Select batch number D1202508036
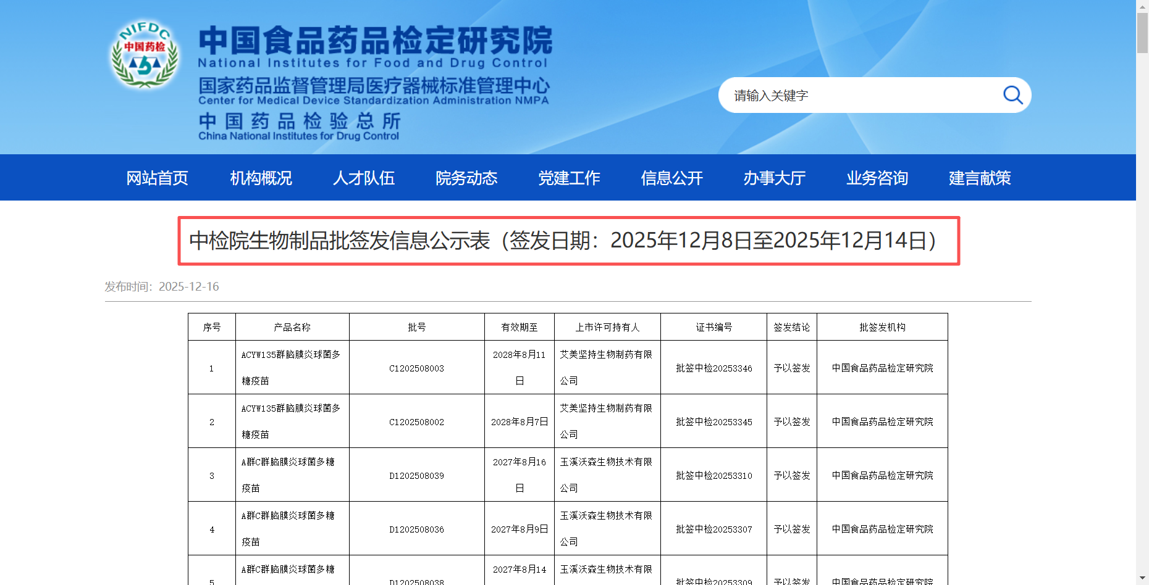The width and height of the screenshot is (1149, 585). (417, 529)
